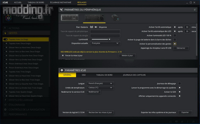
Task: Click the wrench icon beside Paramètres du périphérique
Action: pyautogui.click(x=61, y=10)
